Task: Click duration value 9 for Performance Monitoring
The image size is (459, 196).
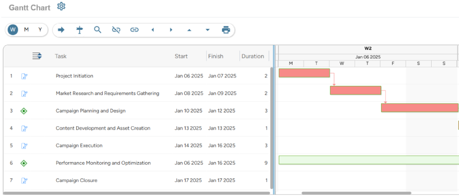Action: (x=266, y=163)
